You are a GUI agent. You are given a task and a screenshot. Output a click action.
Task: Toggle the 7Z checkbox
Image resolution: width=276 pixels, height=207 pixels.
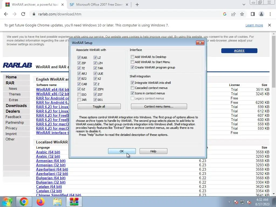(79, 68)
